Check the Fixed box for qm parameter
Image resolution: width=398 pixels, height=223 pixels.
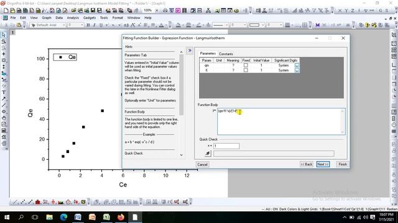(246, 65)
